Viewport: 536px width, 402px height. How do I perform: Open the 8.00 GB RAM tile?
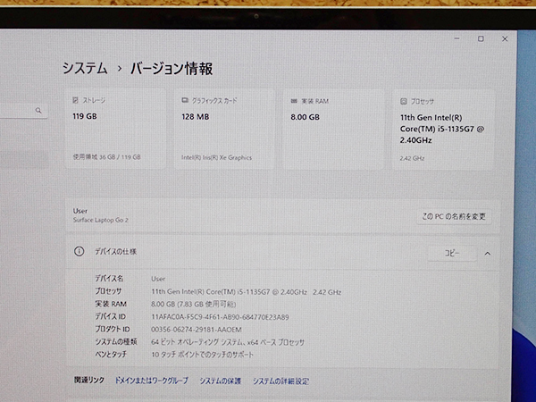pos(333,130)
